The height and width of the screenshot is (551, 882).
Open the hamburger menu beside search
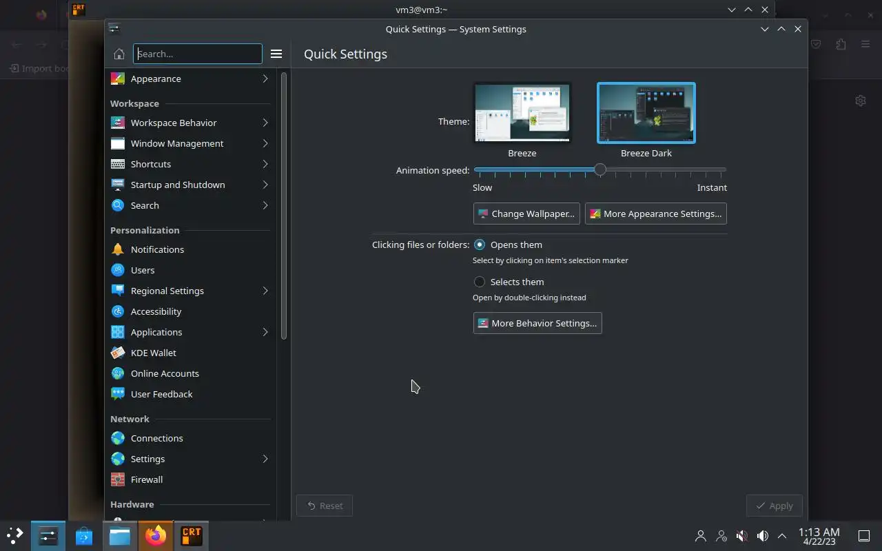(276, 54)
